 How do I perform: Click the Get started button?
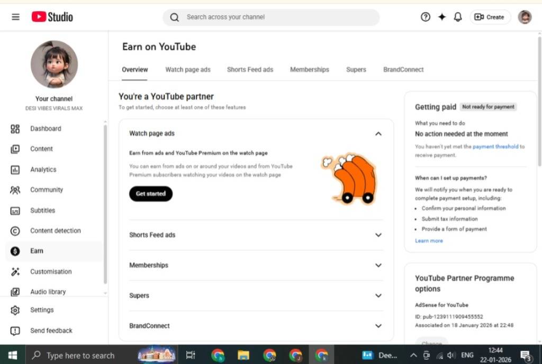151,194
